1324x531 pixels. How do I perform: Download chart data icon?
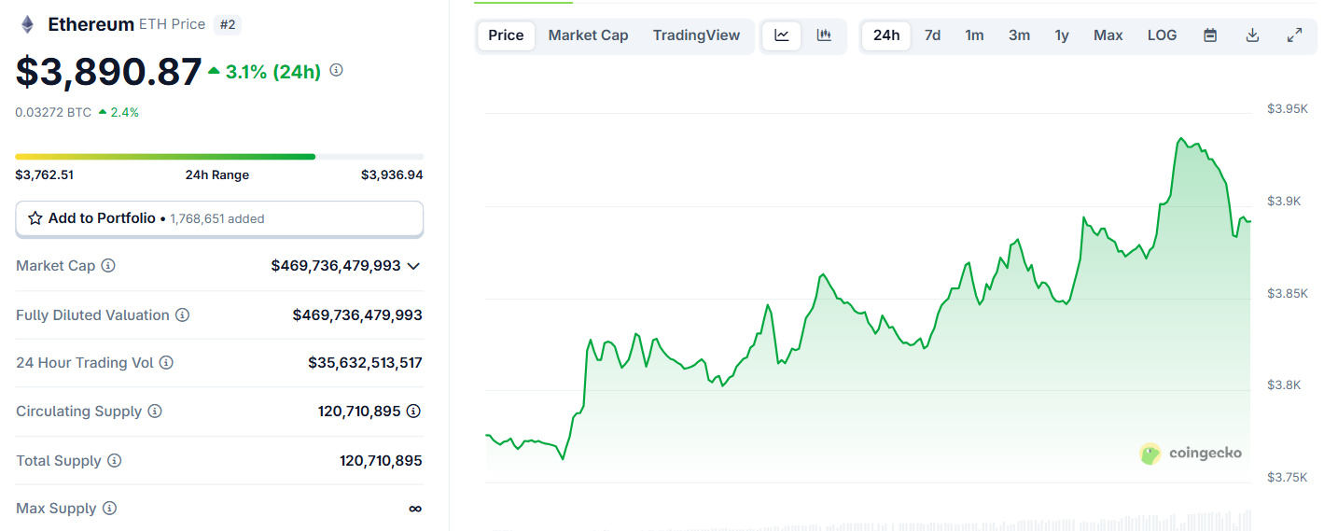pyautogui.click(x=1252, y=35)
